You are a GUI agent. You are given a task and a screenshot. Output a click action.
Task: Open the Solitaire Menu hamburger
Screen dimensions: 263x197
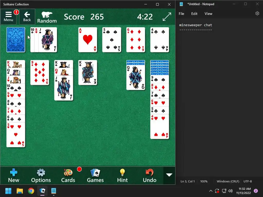click(x=8, y=17)
